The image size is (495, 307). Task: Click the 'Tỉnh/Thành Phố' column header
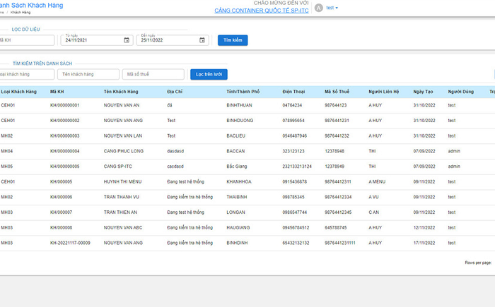coord(243,92)
